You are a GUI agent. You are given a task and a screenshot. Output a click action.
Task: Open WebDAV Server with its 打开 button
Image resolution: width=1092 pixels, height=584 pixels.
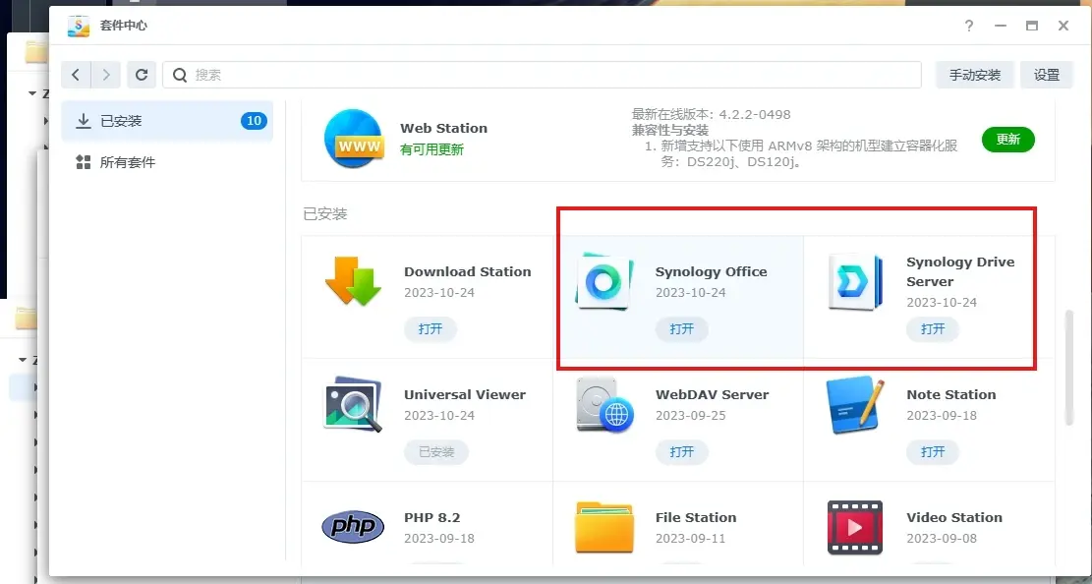pyautogui.click(x=682, y=452)
